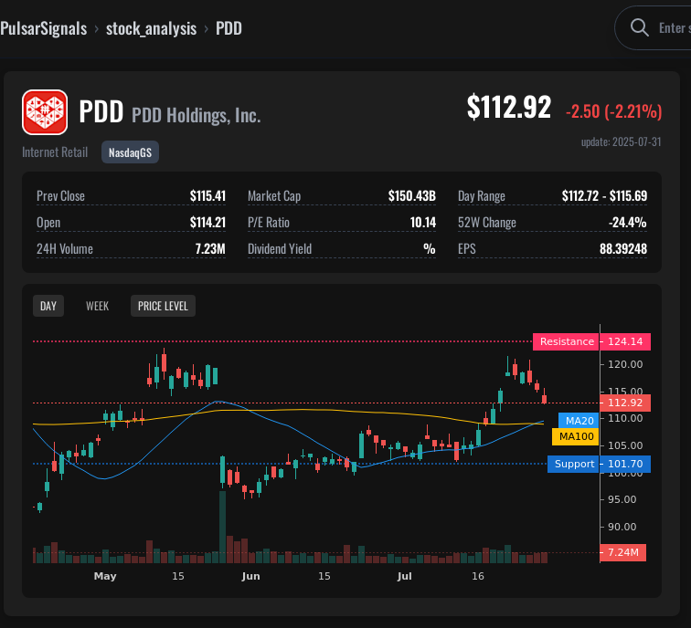Click the NasdaqGS exchange badge
The width and height of the screenshot is (691, 628).
(x=130, y=152)
